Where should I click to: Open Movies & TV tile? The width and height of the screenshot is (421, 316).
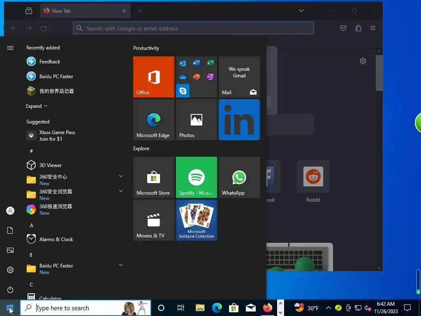tap(154, 220)
